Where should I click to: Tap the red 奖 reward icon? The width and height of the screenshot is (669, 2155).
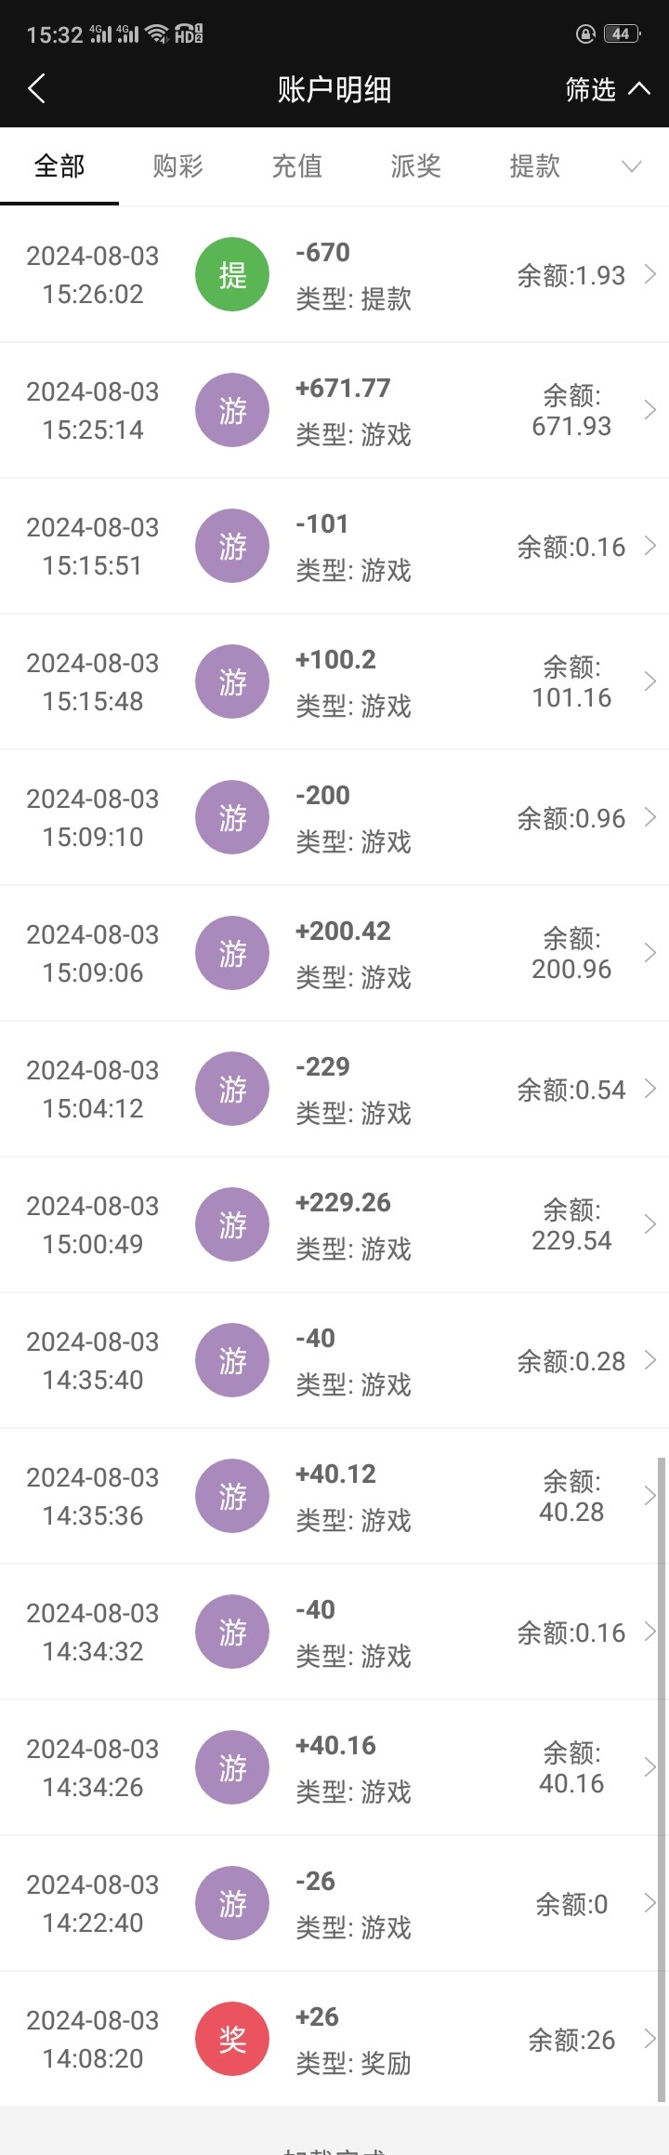click(232, 2039)
